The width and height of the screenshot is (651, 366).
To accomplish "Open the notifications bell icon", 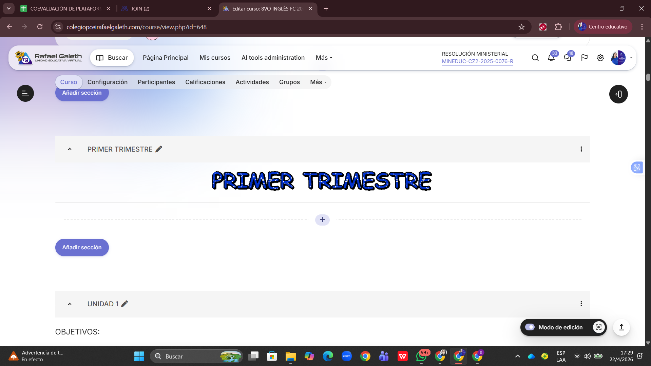I will [x=551, y=58].
